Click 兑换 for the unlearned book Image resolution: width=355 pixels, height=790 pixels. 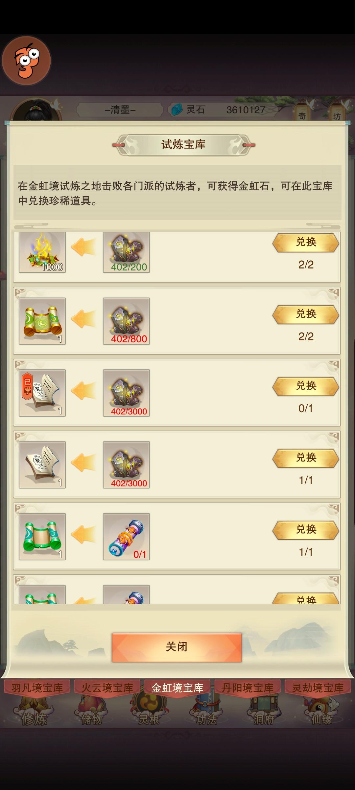point(306,458)
